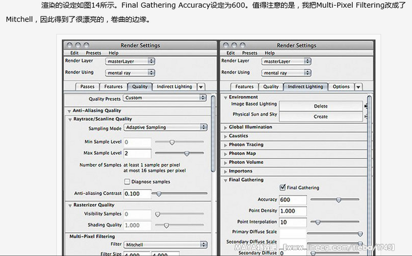Open Filter Mitchell dropdown
412x256 pixels.
(165, 244)
